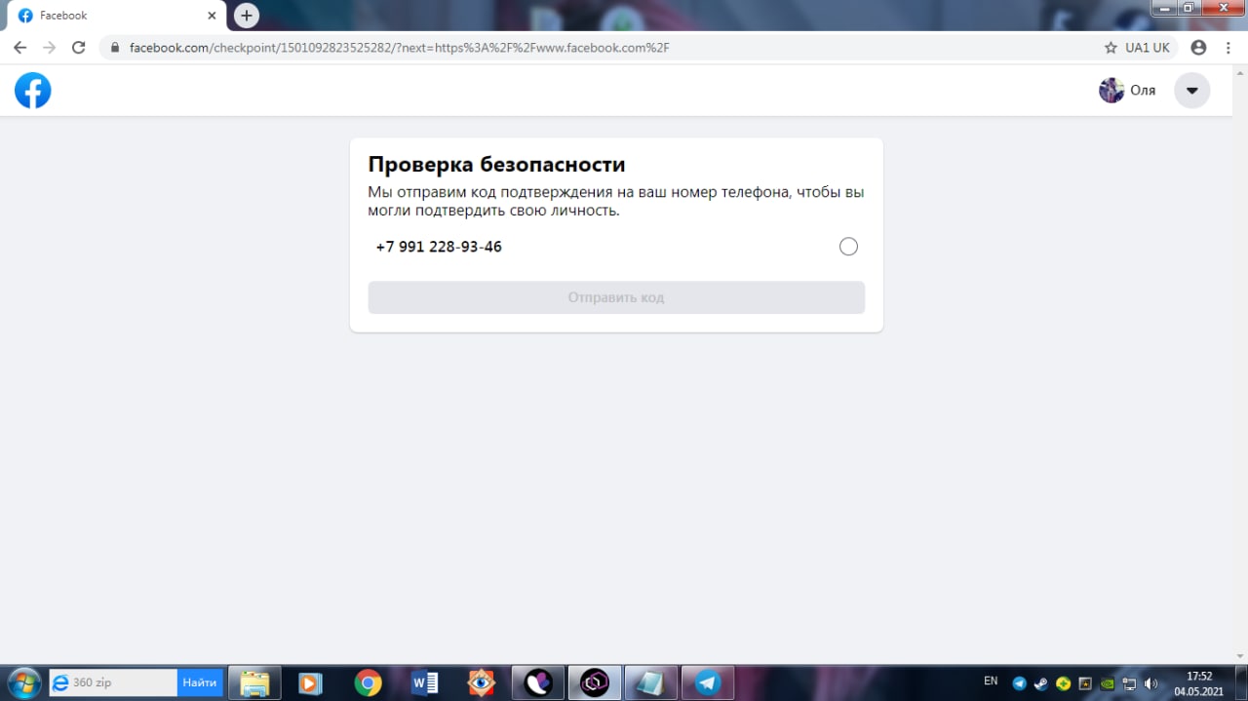
Task: Click the Telegram tray icon
Action: (1020, 683)
